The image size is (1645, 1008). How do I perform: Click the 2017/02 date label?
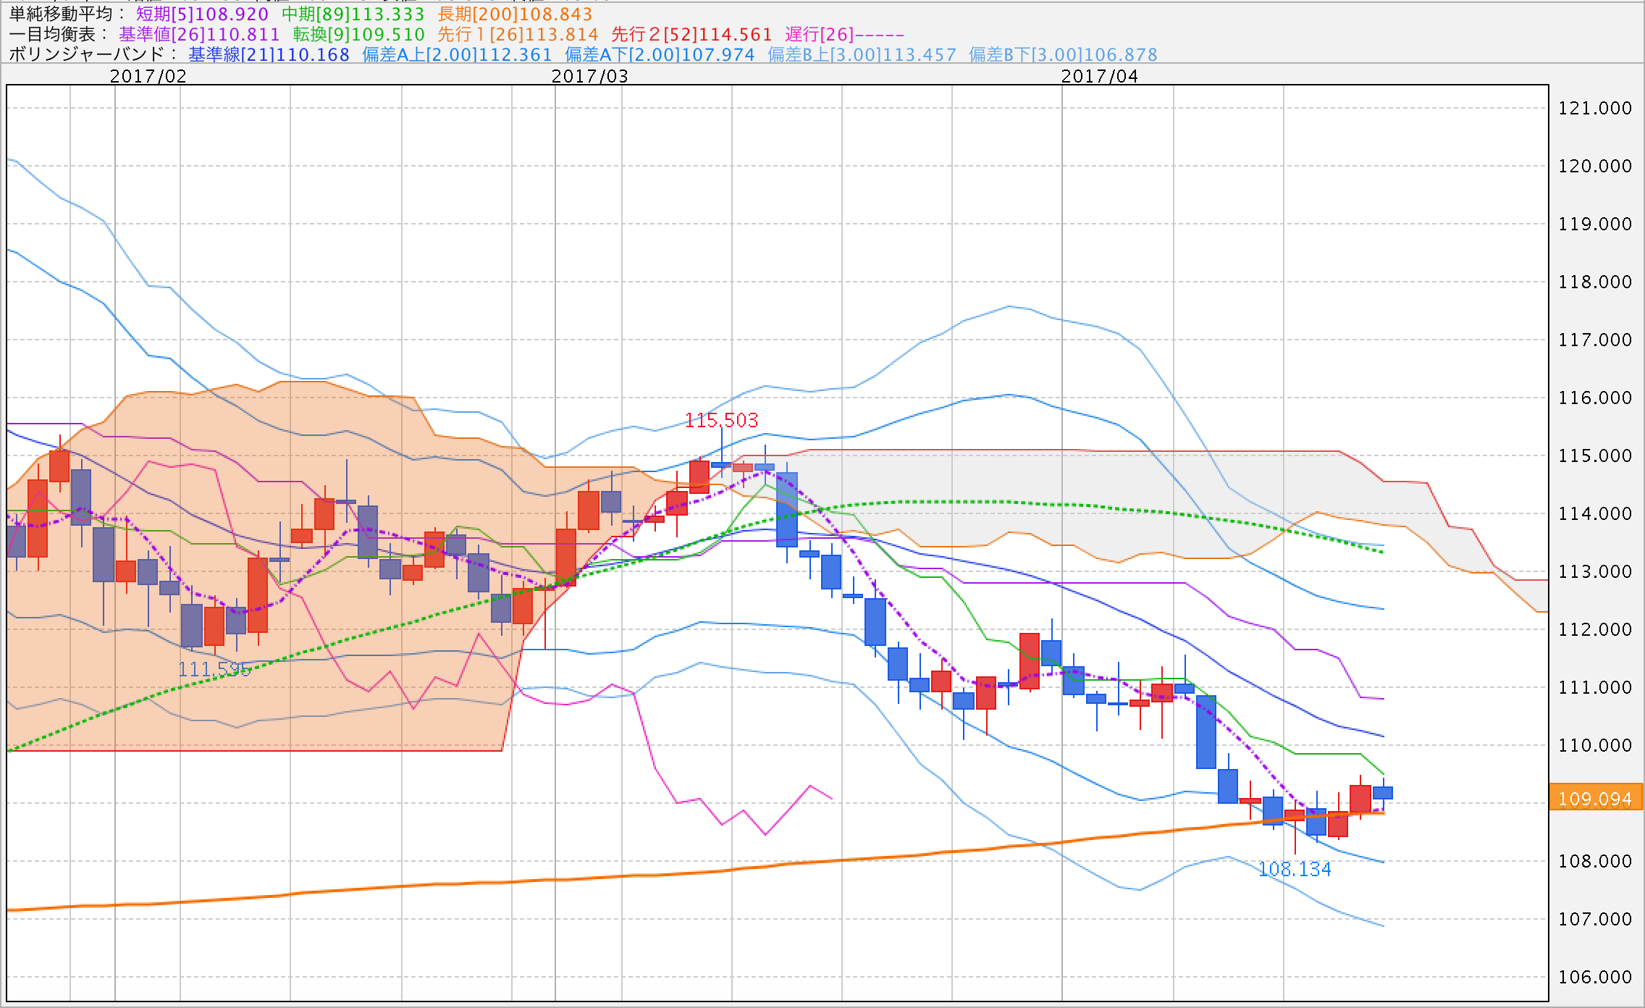pyautogui.click(x=148, y=76)
